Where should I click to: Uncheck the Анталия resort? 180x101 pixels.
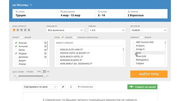(16, 46)
